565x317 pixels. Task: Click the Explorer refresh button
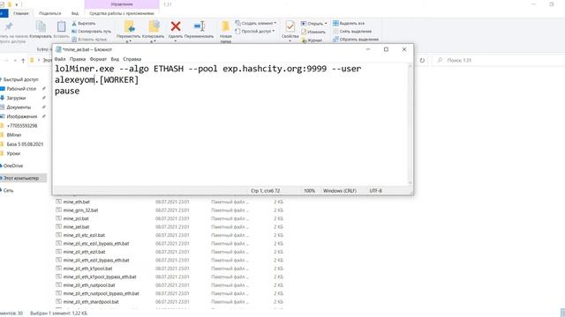(x=422, y=61)
